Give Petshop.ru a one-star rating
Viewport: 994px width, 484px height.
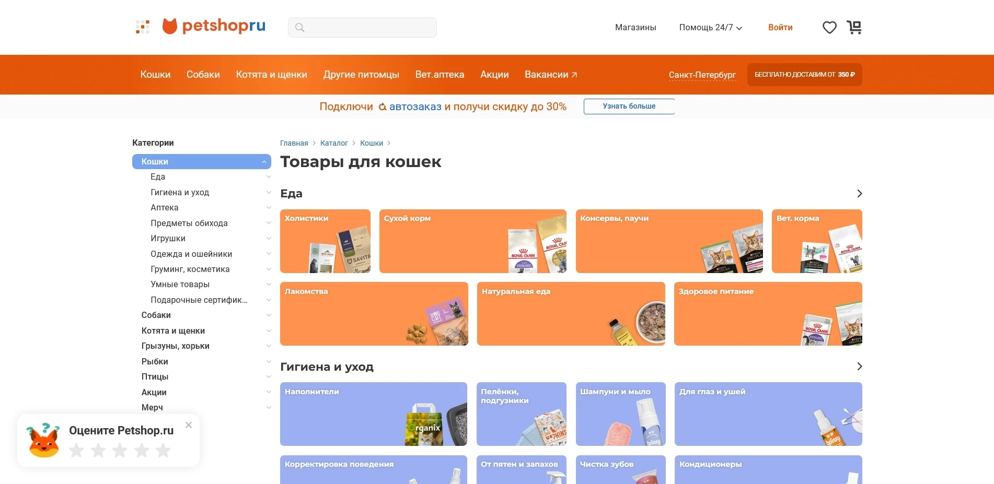[x=76, y=450]
